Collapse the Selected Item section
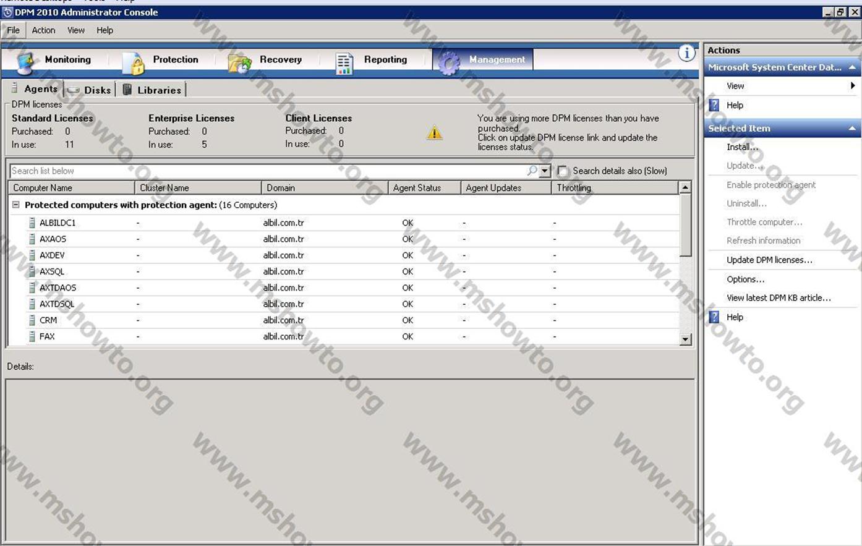The width and height of the screenshot is (862, 546). (x=852, y=129)
